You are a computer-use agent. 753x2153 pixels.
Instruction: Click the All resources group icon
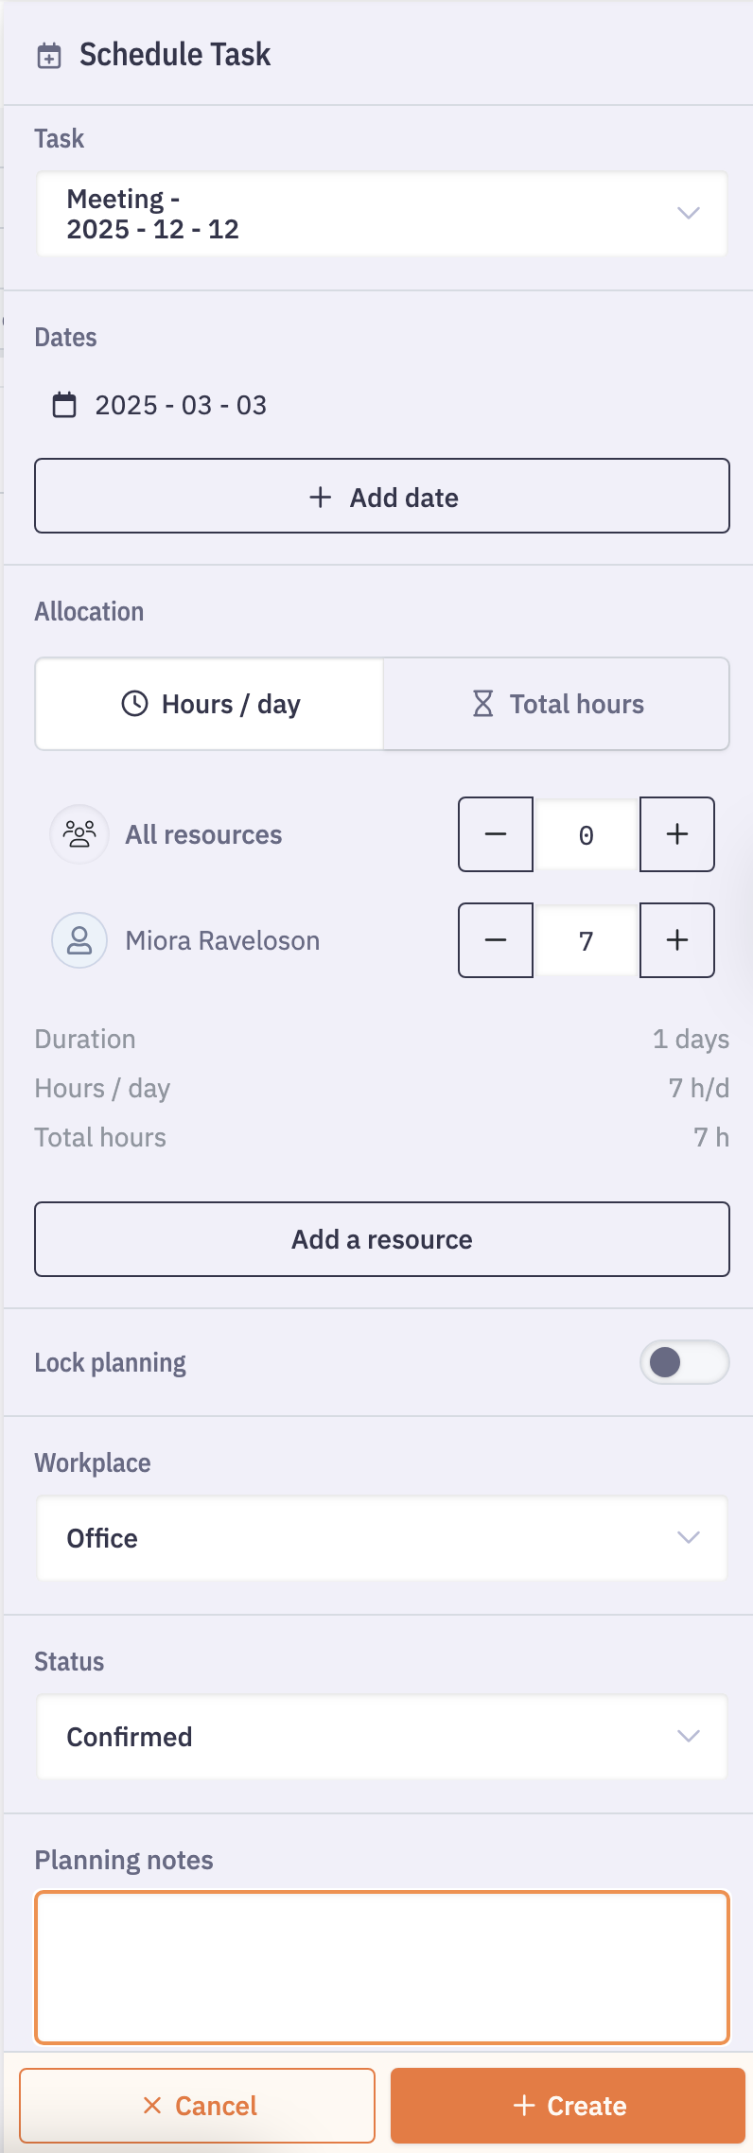(x=79, y=834)
